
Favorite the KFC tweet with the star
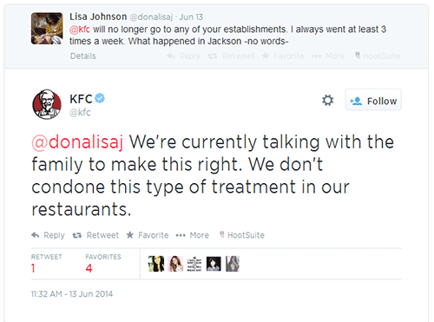pos(148,235)
